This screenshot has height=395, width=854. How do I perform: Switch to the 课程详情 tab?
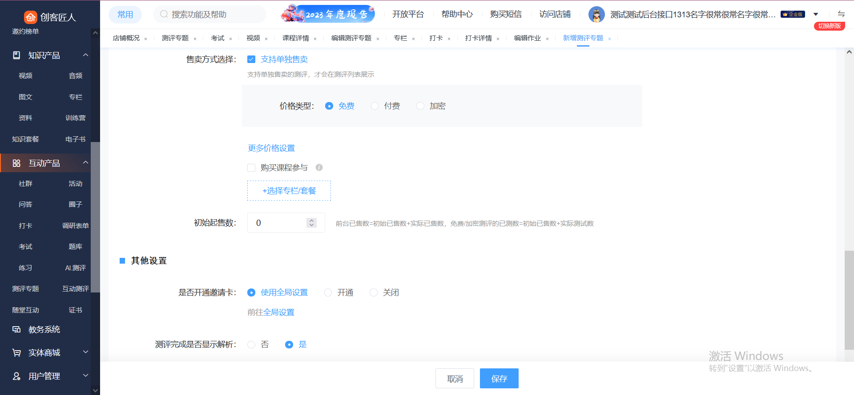tap(295, 38)
